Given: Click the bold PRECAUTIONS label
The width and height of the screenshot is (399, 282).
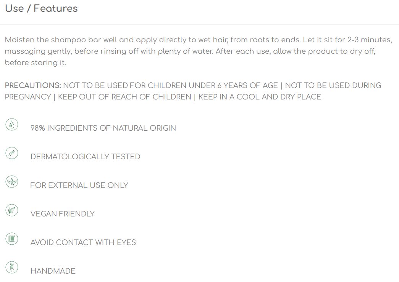Looking at the screenshot, I should coord(33,85).
